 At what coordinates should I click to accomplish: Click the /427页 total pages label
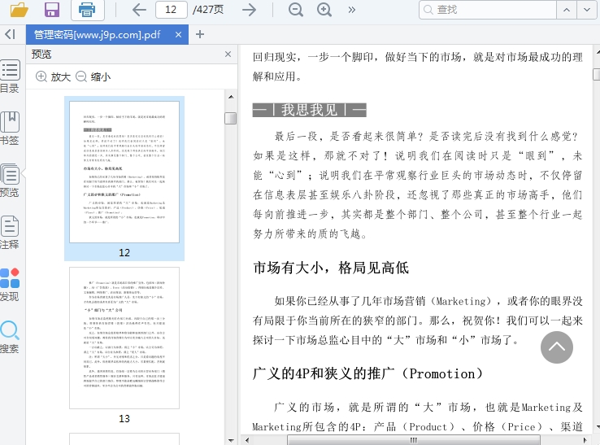[x=208, y=10]
